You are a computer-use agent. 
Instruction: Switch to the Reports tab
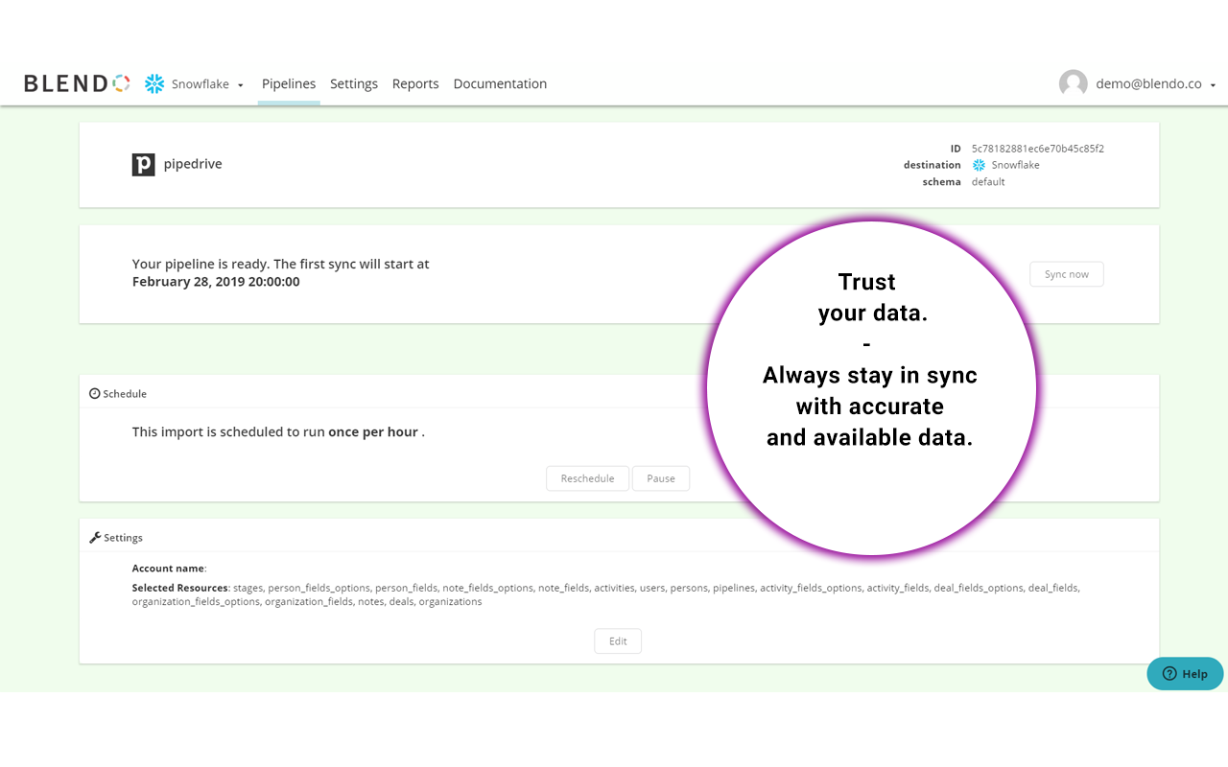415,83
